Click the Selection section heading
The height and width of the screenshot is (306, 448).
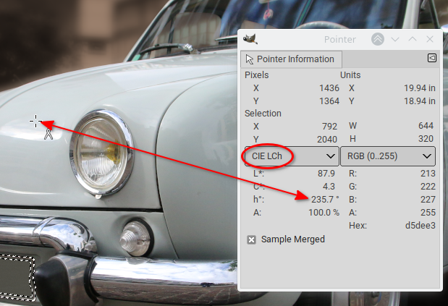(263, 114)
